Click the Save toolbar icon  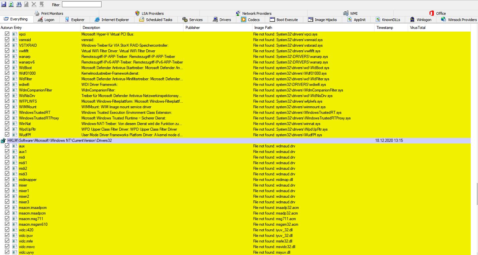tap(4, 4)
